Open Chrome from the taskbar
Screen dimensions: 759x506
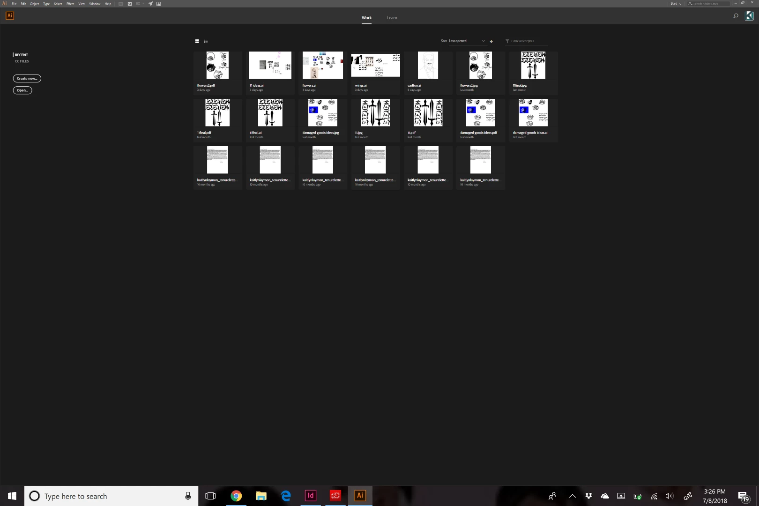pyautogui.click(x=236, y=496)
